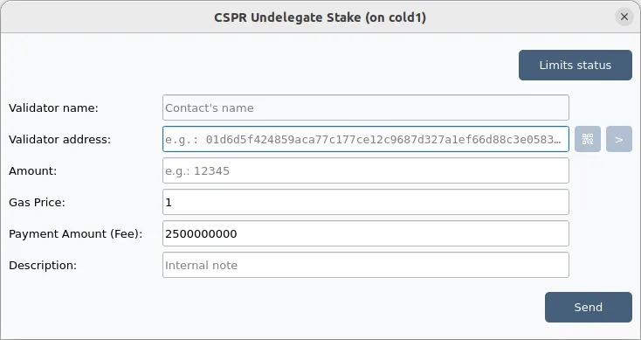Close the CSPR Undelegate Stake dialog
Image resolution: width=641 pixels, height=340 pixels.
click(x=624, y=17)
